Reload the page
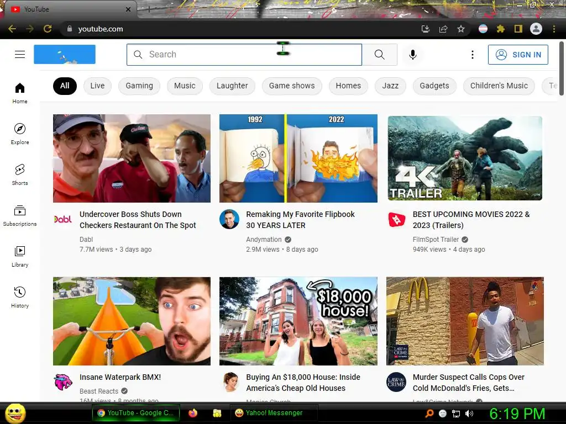 coord(48,29)
